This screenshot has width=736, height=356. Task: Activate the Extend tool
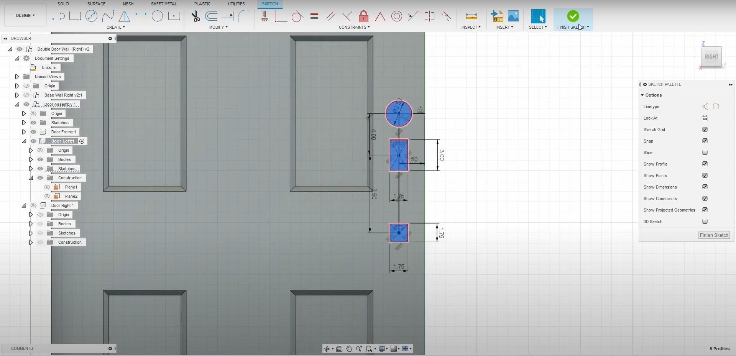[x=228, y=16]
